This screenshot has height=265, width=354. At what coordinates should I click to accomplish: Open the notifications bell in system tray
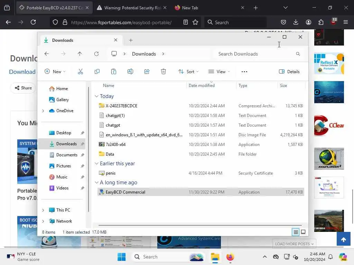tap(330, 257)
